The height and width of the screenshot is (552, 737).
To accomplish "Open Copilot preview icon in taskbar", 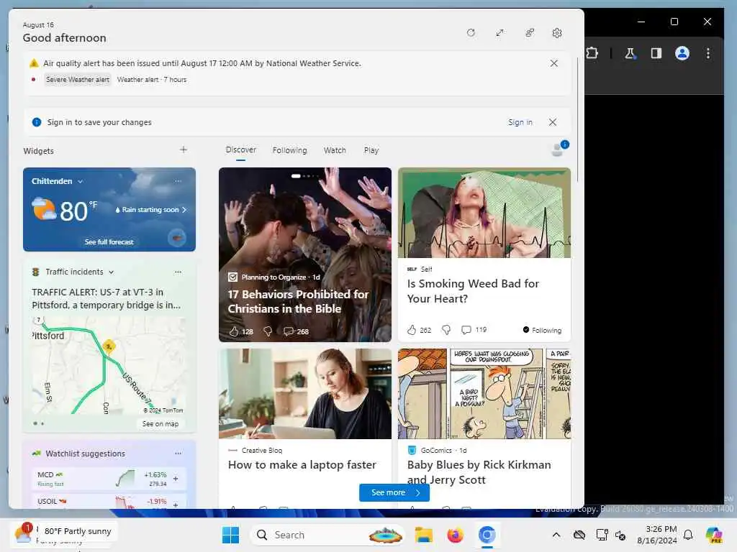I will [715, 535].
